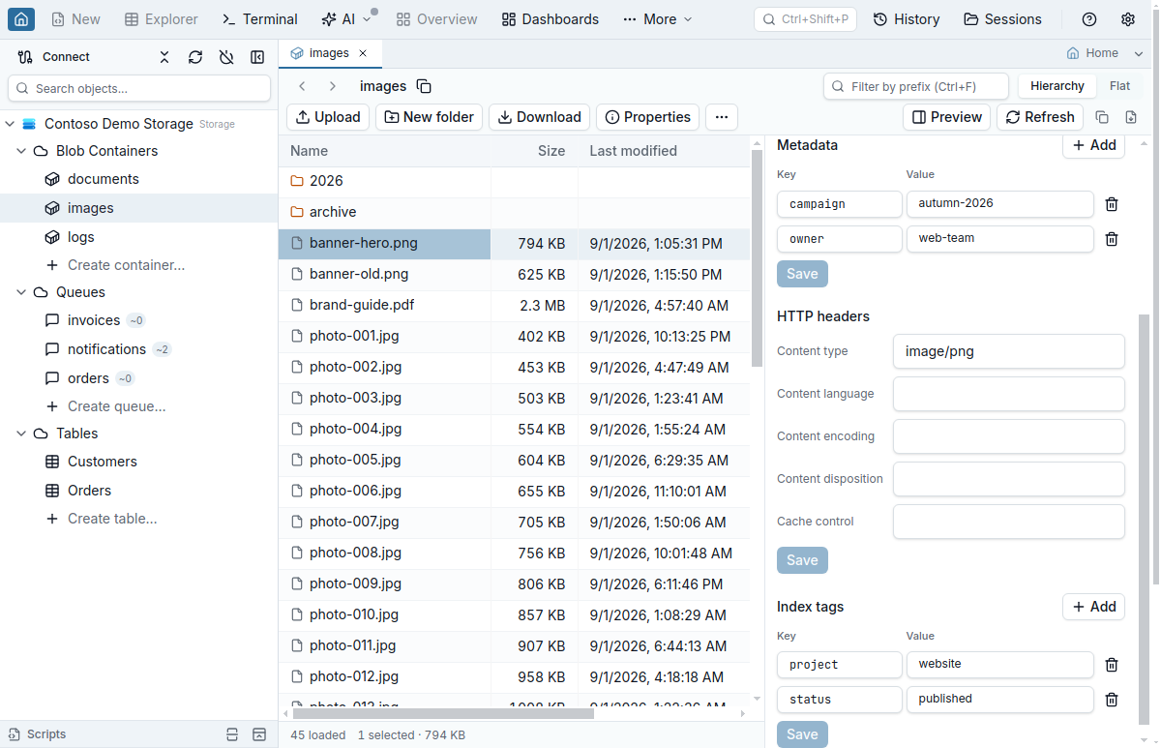The width and height of the screenshot is (1161, 748).
Task: Delete the owner metadata row
Action: click(x=1112, y=239)
